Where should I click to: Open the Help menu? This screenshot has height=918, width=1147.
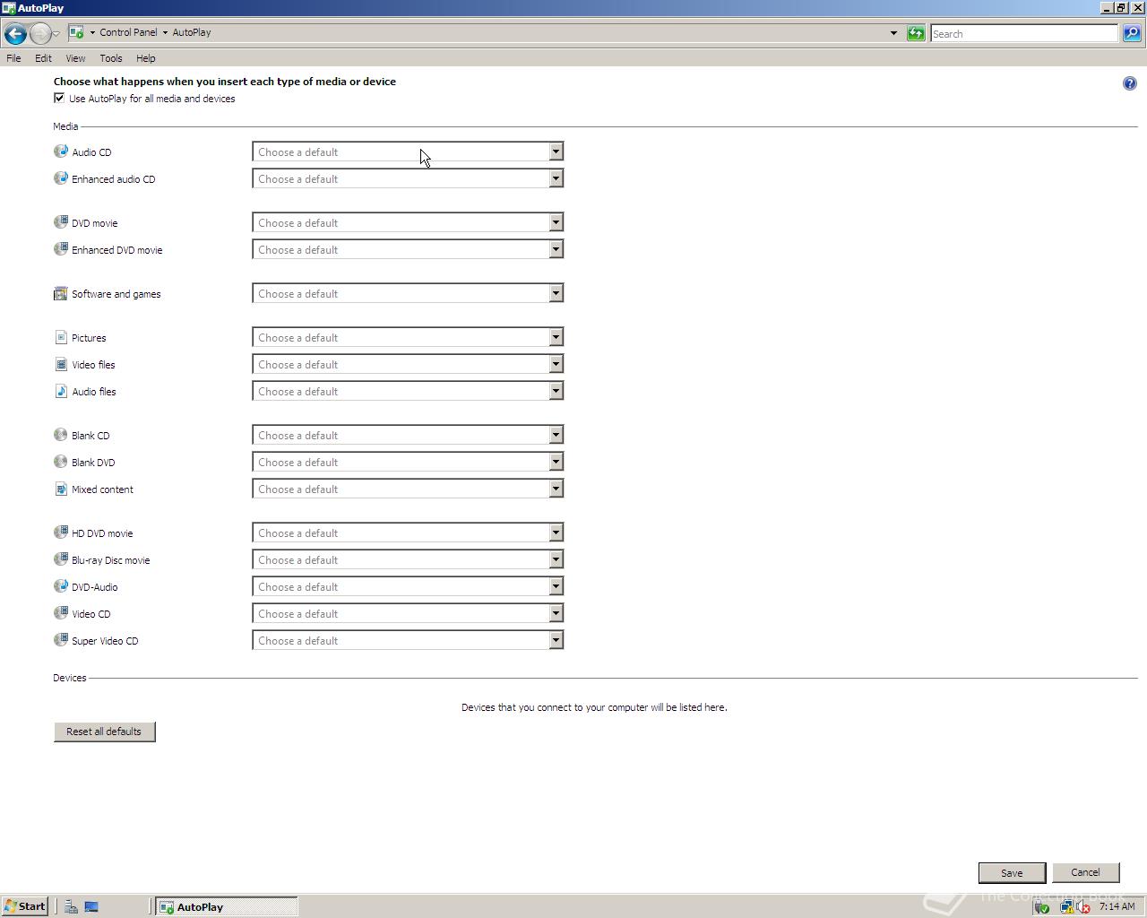click(146, 58)
